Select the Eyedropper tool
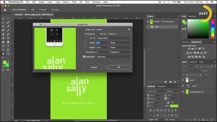Screen dimensions: 217x122 coord(8,26)
